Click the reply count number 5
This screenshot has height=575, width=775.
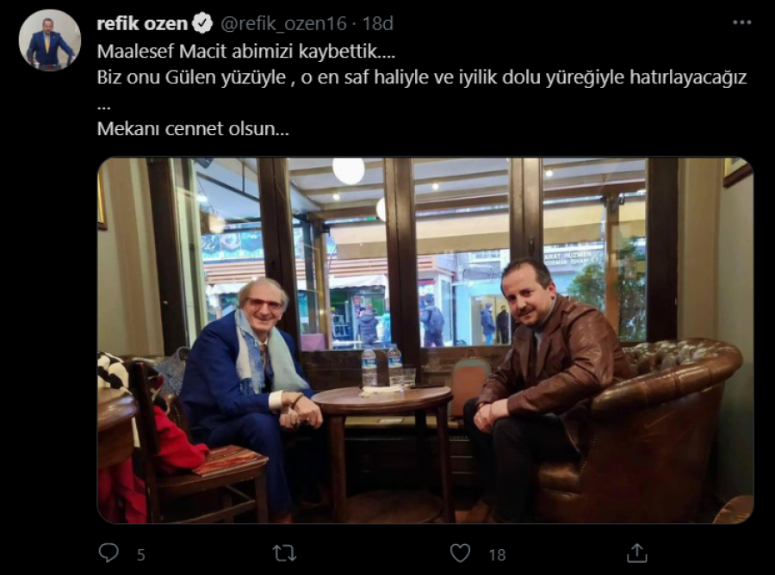click(x=141, y=554)
